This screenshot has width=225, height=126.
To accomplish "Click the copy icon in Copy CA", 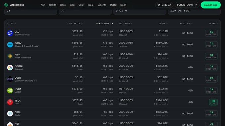I will [x=159, y=5].
